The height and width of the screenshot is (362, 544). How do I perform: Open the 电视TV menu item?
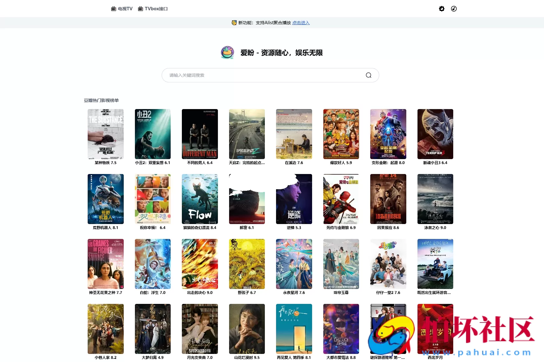point(125,9)
